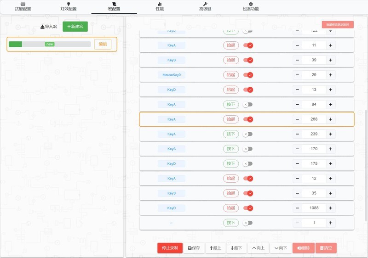Save the macro with 保存
The width and height of the screenshot is (368, 258).
tap(194, 248)
